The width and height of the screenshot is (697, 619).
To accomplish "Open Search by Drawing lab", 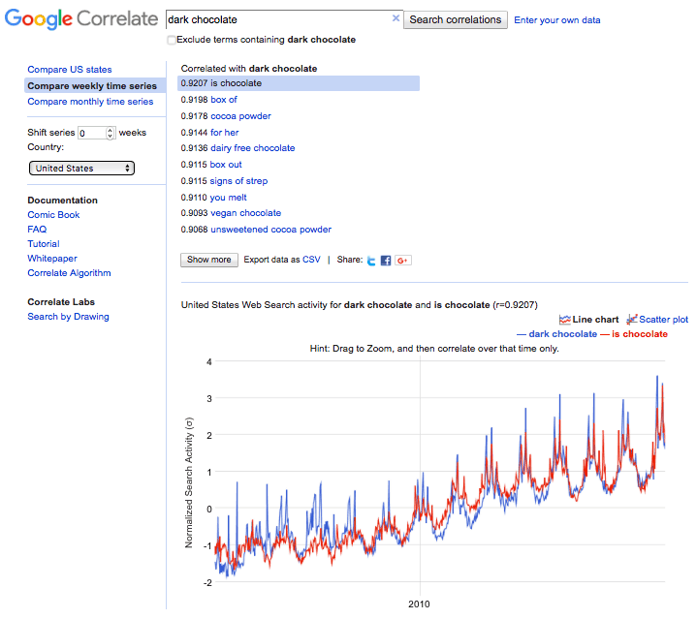I will click(x=68, y=316).
